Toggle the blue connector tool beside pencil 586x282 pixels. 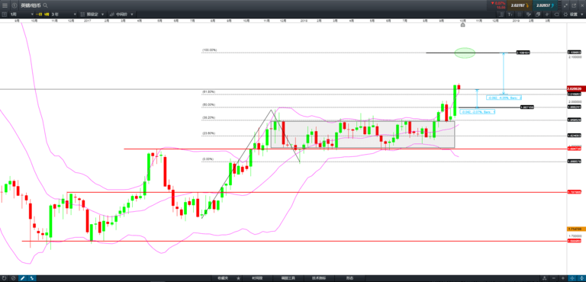point(32,278)
